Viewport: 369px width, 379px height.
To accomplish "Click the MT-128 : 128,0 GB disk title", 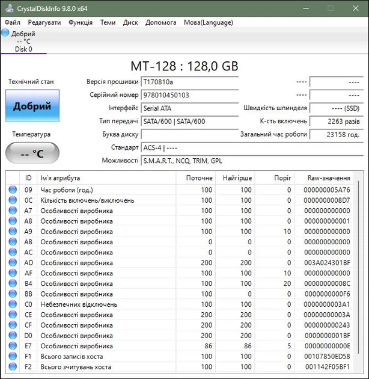I will (184, 66).
